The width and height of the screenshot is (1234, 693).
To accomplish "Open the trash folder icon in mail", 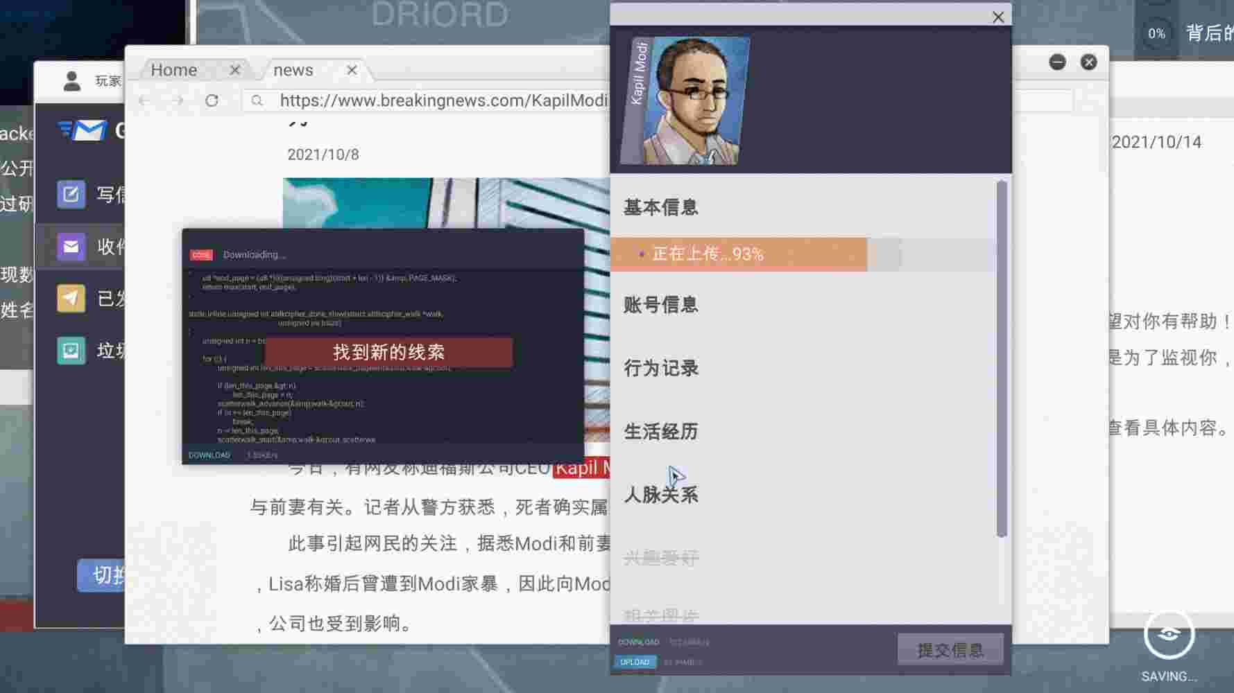I will (71, 350).
